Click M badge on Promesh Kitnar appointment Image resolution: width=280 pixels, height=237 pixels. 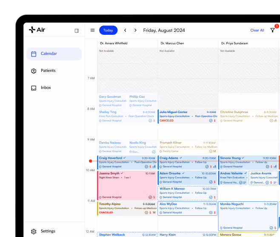(214, 151)
